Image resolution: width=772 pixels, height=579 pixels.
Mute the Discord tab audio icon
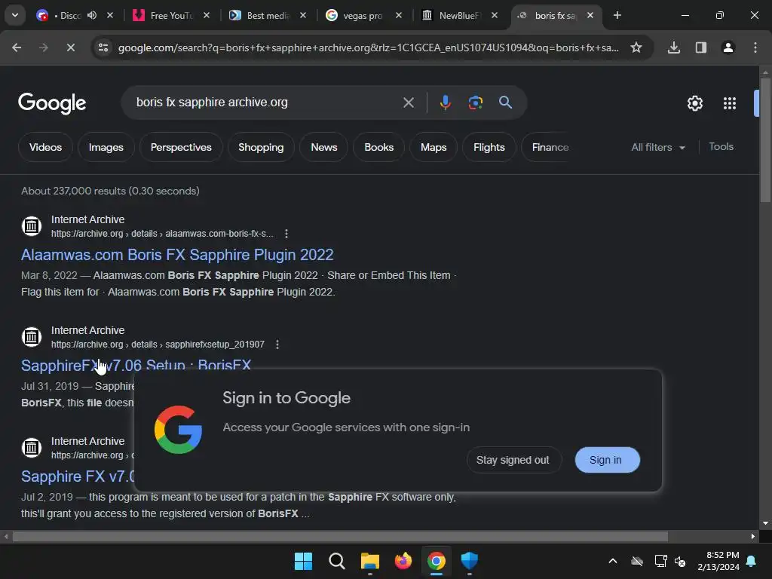(x=92, y=15)
